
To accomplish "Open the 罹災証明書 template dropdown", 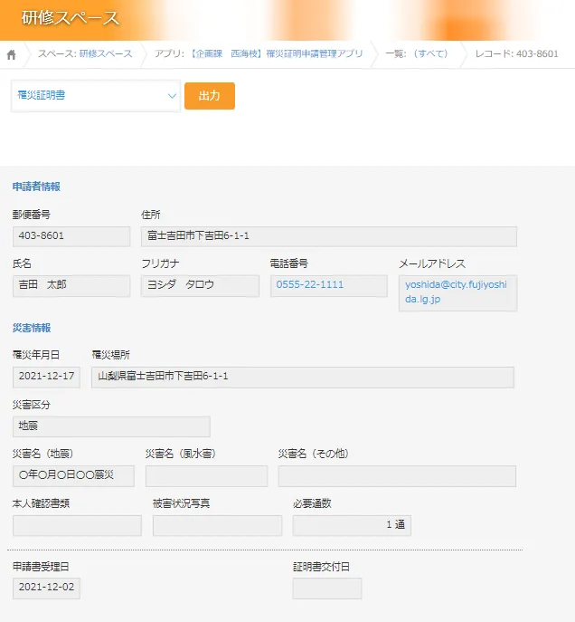I will 96,96.
